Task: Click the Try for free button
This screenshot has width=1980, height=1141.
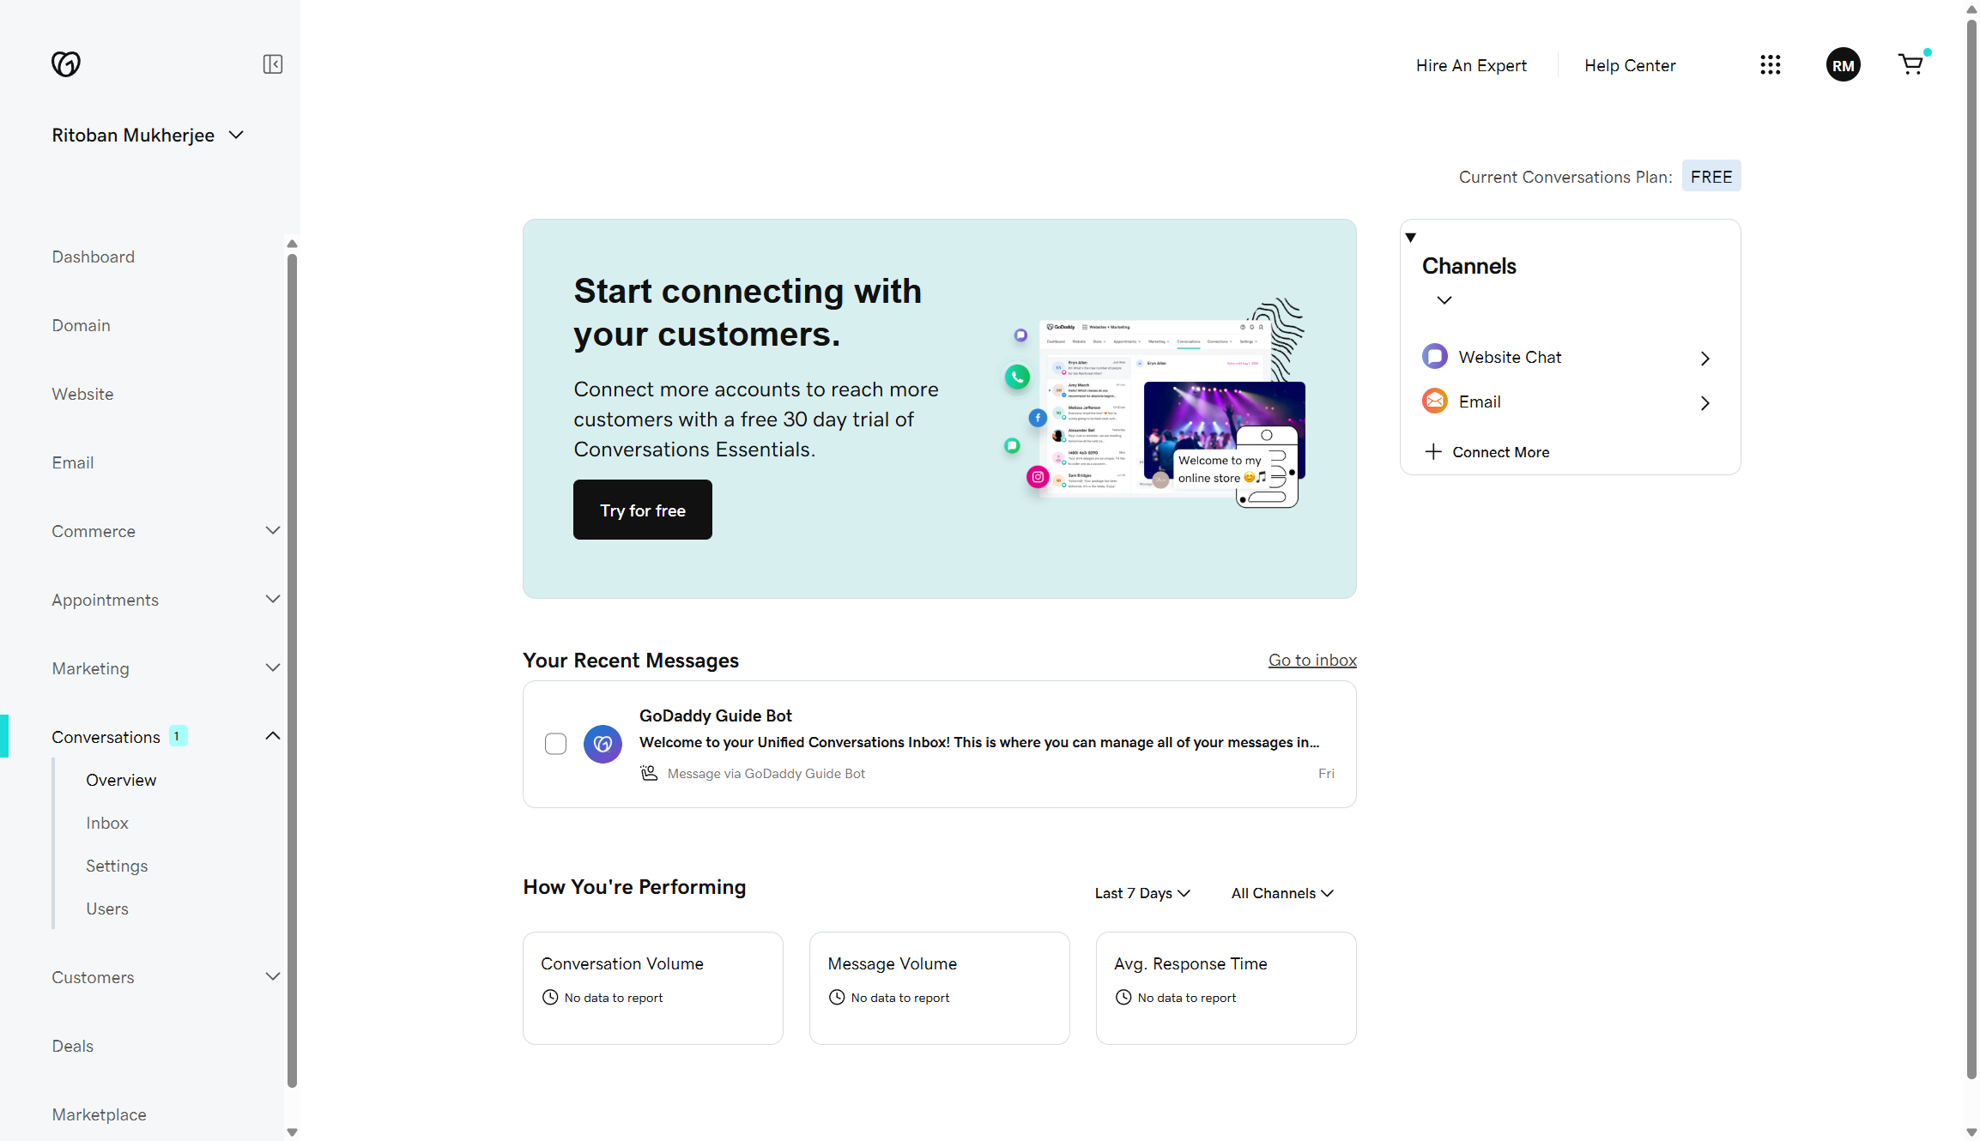Action: [x=642, y=510]
